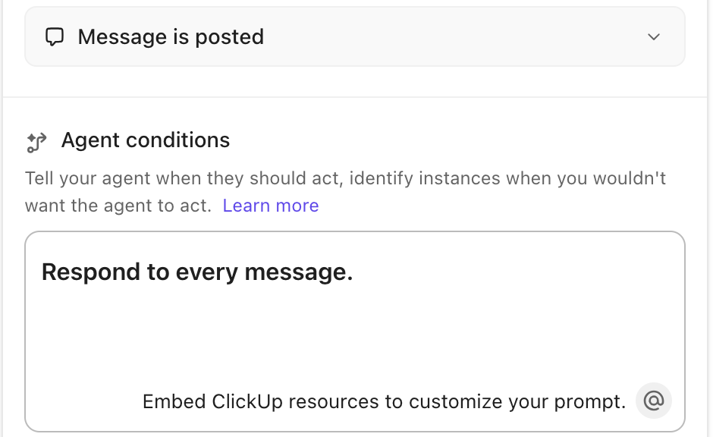The image size is (713, 437).
Task: Click the Agent conditions heading
Action: point(145,140)
